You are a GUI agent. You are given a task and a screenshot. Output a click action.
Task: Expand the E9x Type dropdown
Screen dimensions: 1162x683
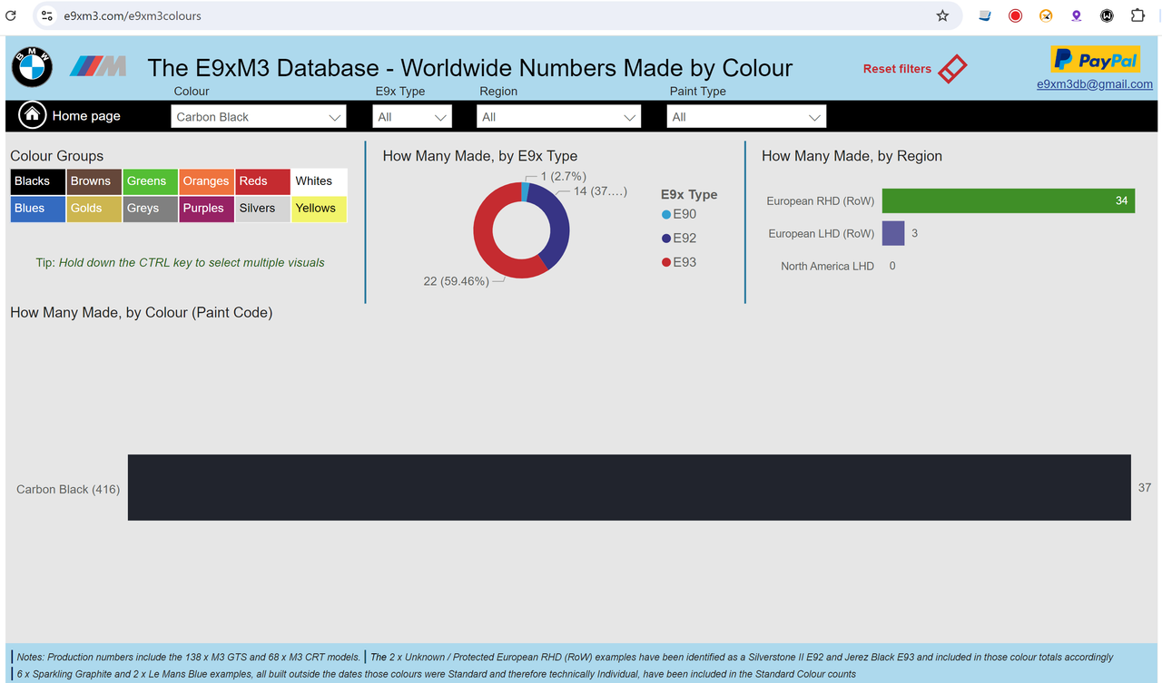click(412, 116)
